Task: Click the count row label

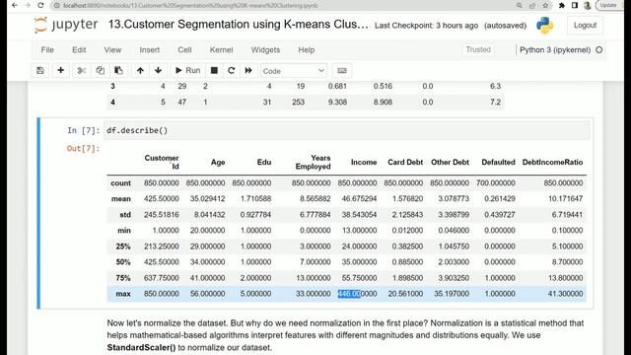Action: pyautogui.click(x=120, y=183)
